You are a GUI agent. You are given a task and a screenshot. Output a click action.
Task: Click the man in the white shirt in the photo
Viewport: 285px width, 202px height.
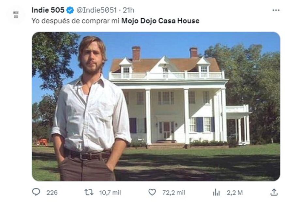[x=91, y=109]
